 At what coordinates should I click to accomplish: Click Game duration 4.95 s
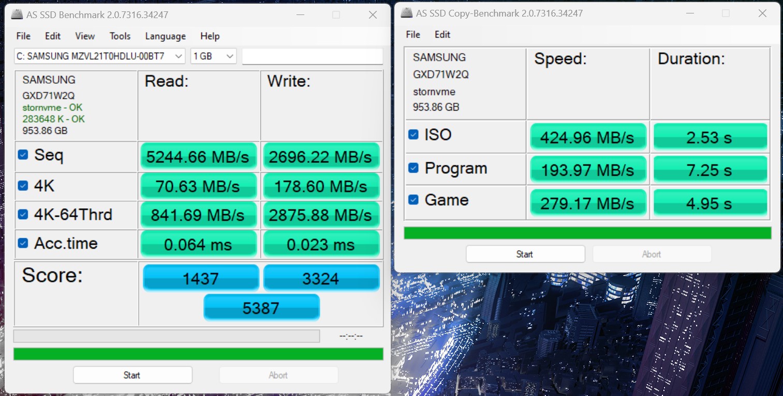point(711,203)
